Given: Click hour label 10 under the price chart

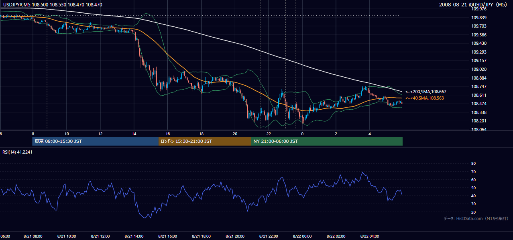Looking at the screenshot, I should pos(67,134).
